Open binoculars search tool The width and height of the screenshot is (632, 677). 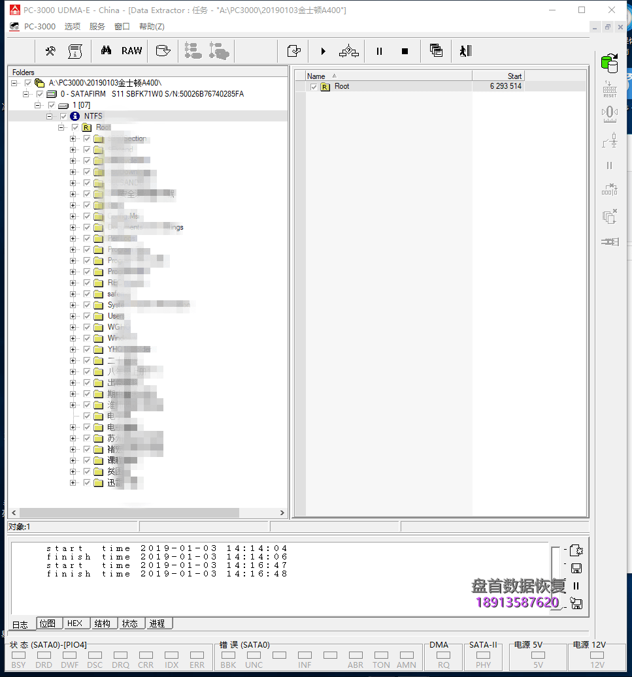(106, 50)
